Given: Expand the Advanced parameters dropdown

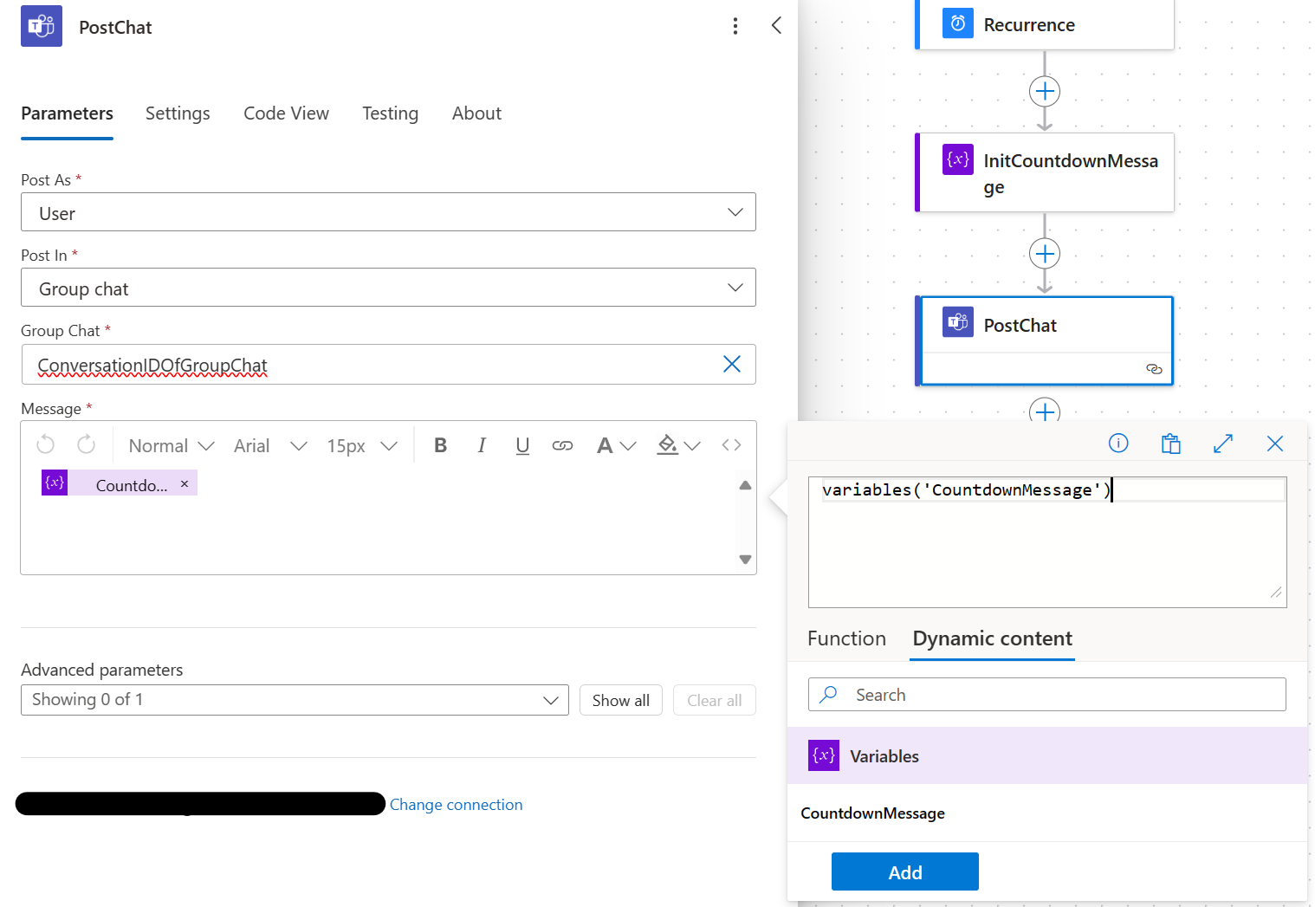Looking at the screenshot, I should (x=295, y=700).
